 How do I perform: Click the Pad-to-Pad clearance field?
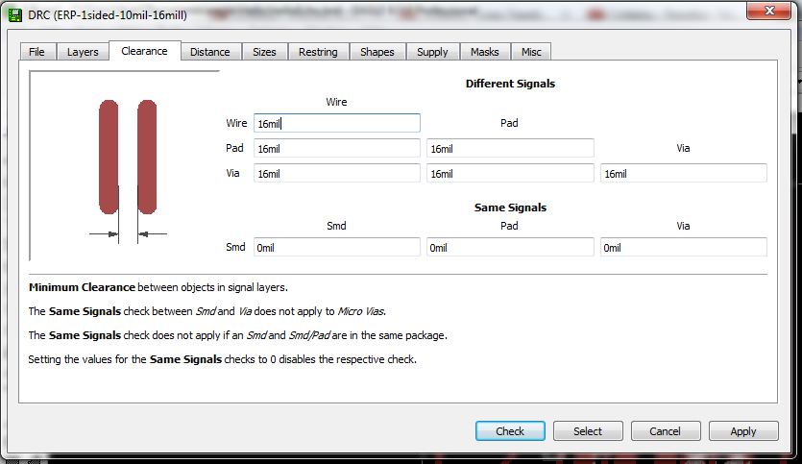(510, 148)
